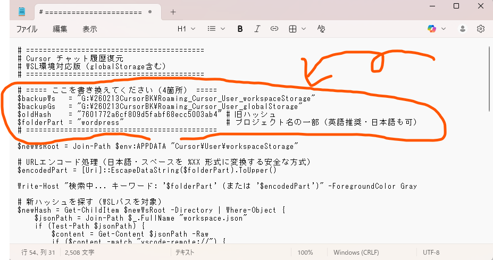Click the 行 54、列 31 cursor position indicator
The width and height of the screenshot is (493, 260).
coord(38,253)
